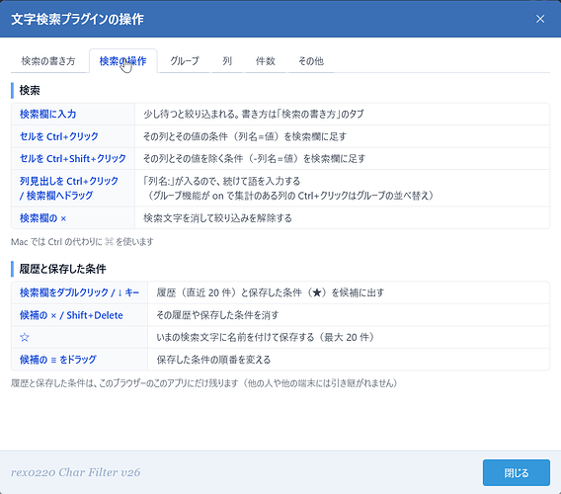Screen dimensions: 561x494
Task: Click the グループ機能が on で集計 note line
Action: tap(289, 196)
